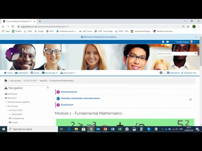Open the settings gear dropdown

pyautogui.click(x=162, y=73)
